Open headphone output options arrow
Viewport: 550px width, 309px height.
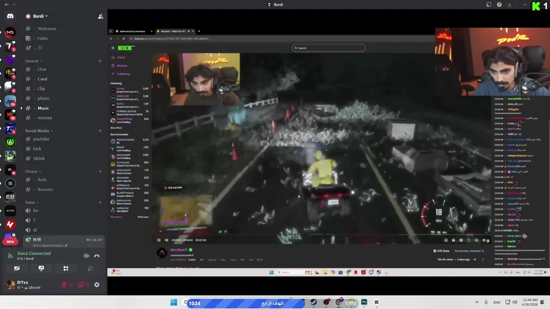[x=88, y=285]
